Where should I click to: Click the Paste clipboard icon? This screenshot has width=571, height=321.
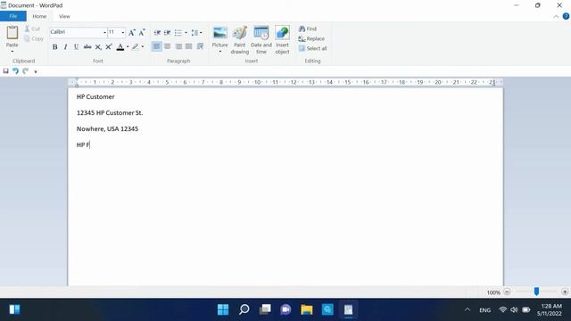point(12,33)
